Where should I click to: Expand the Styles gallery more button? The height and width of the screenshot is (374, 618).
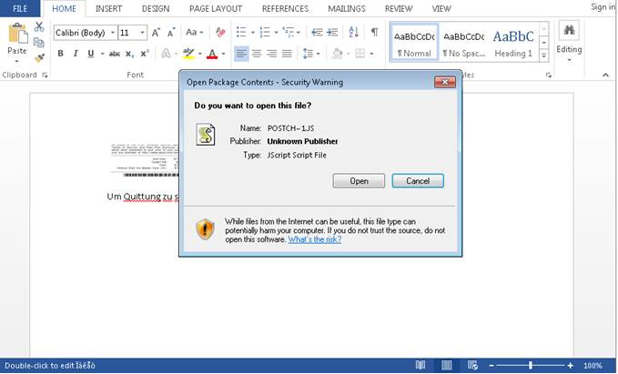[x=544, y=56]
